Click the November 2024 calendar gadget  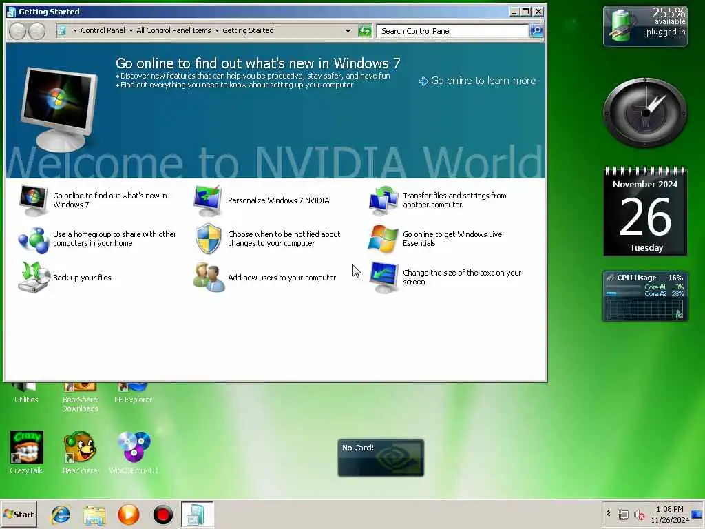645,211
